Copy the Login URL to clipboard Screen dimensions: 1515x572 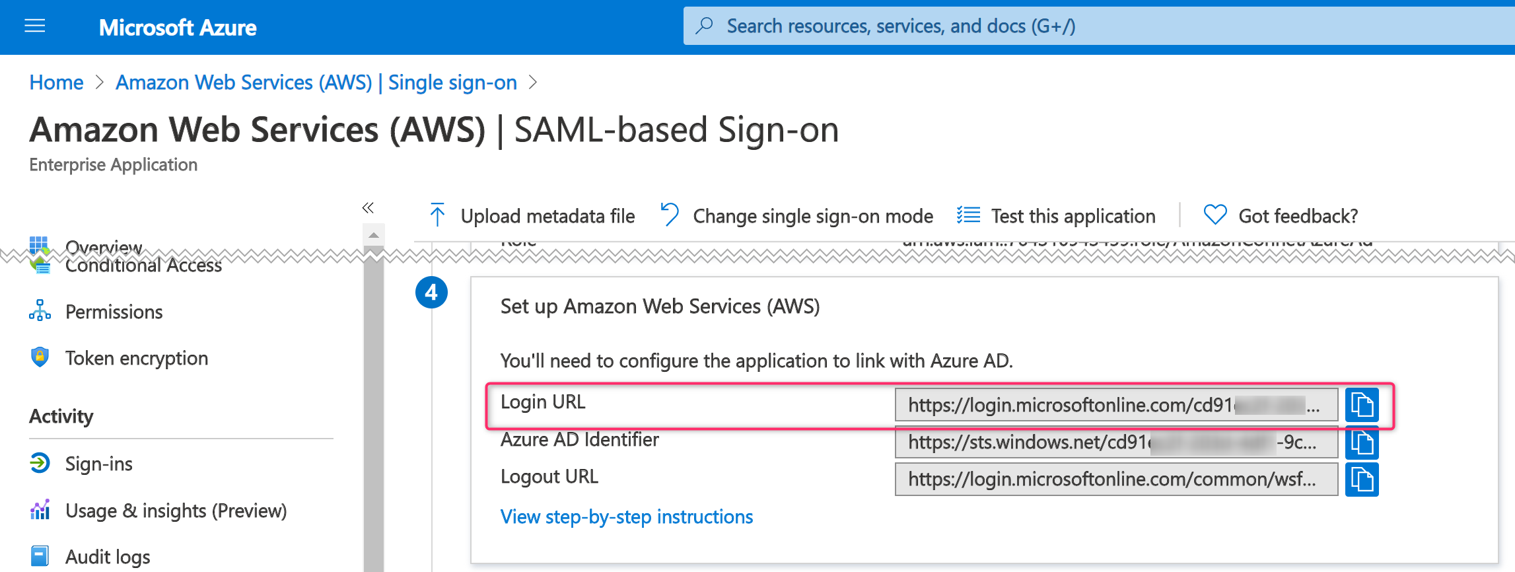pyautogui.click(x=1361, y=405)
